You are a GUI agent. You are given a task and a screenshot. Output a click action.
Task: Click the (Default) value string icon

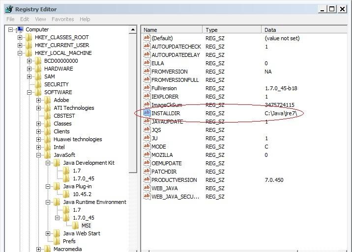[147, 38]
